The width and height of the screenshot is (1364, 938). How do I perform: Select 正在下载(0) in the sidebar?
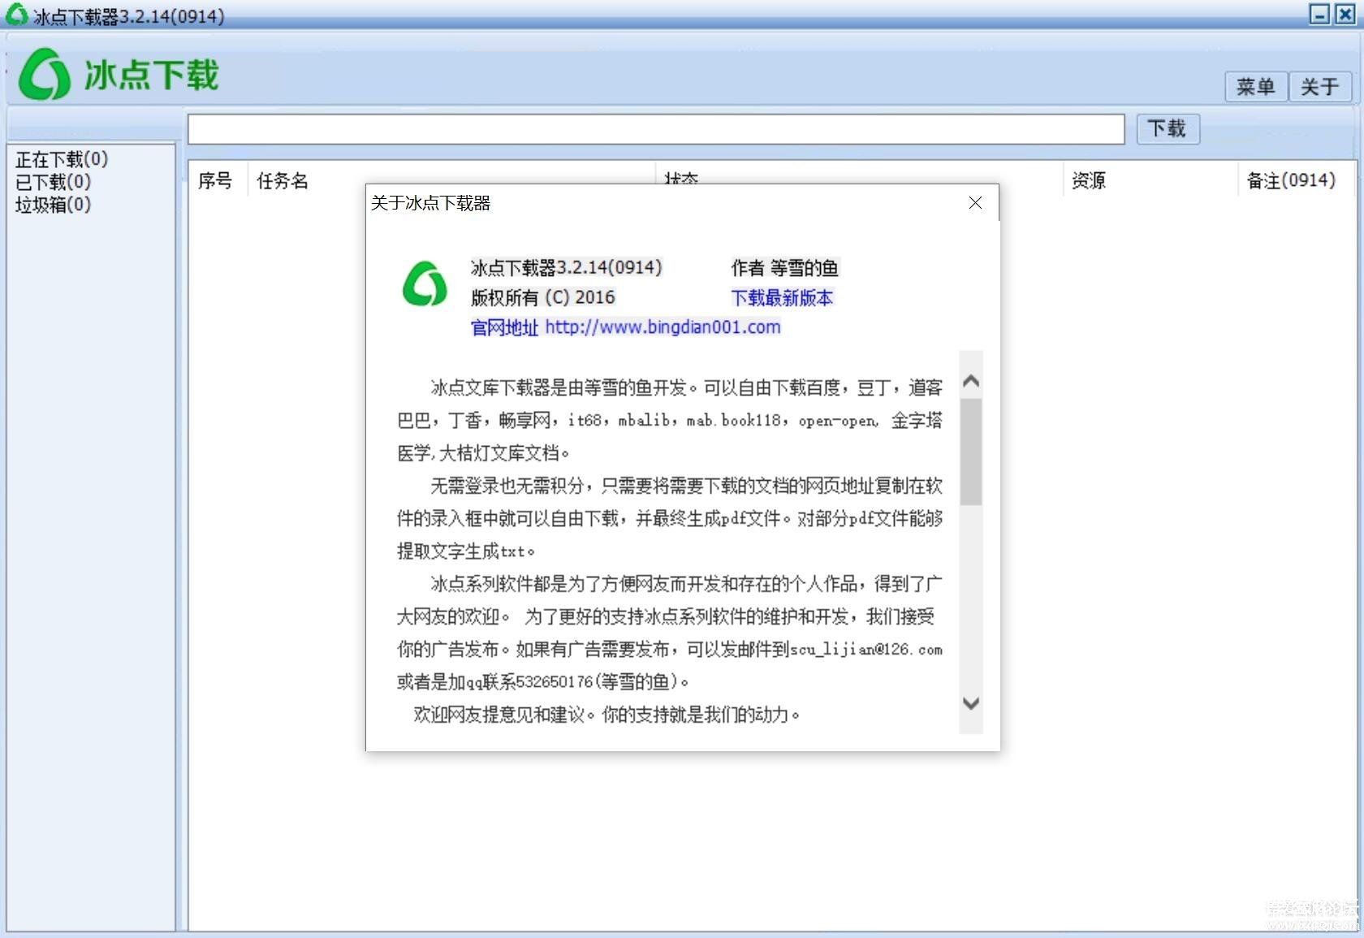coord(62,159)
